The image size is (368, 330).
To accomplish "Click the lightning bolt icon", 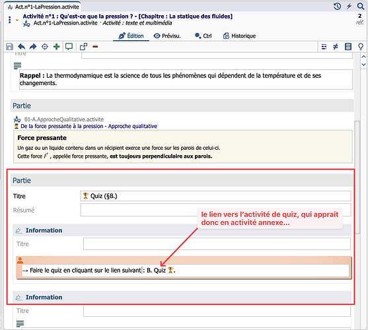I will click(x=349, y=7).
